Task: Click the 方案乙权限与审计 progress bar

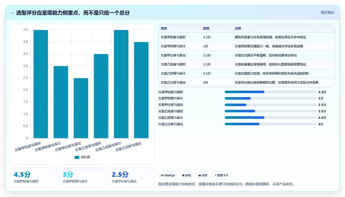Action: coord(270,118)
